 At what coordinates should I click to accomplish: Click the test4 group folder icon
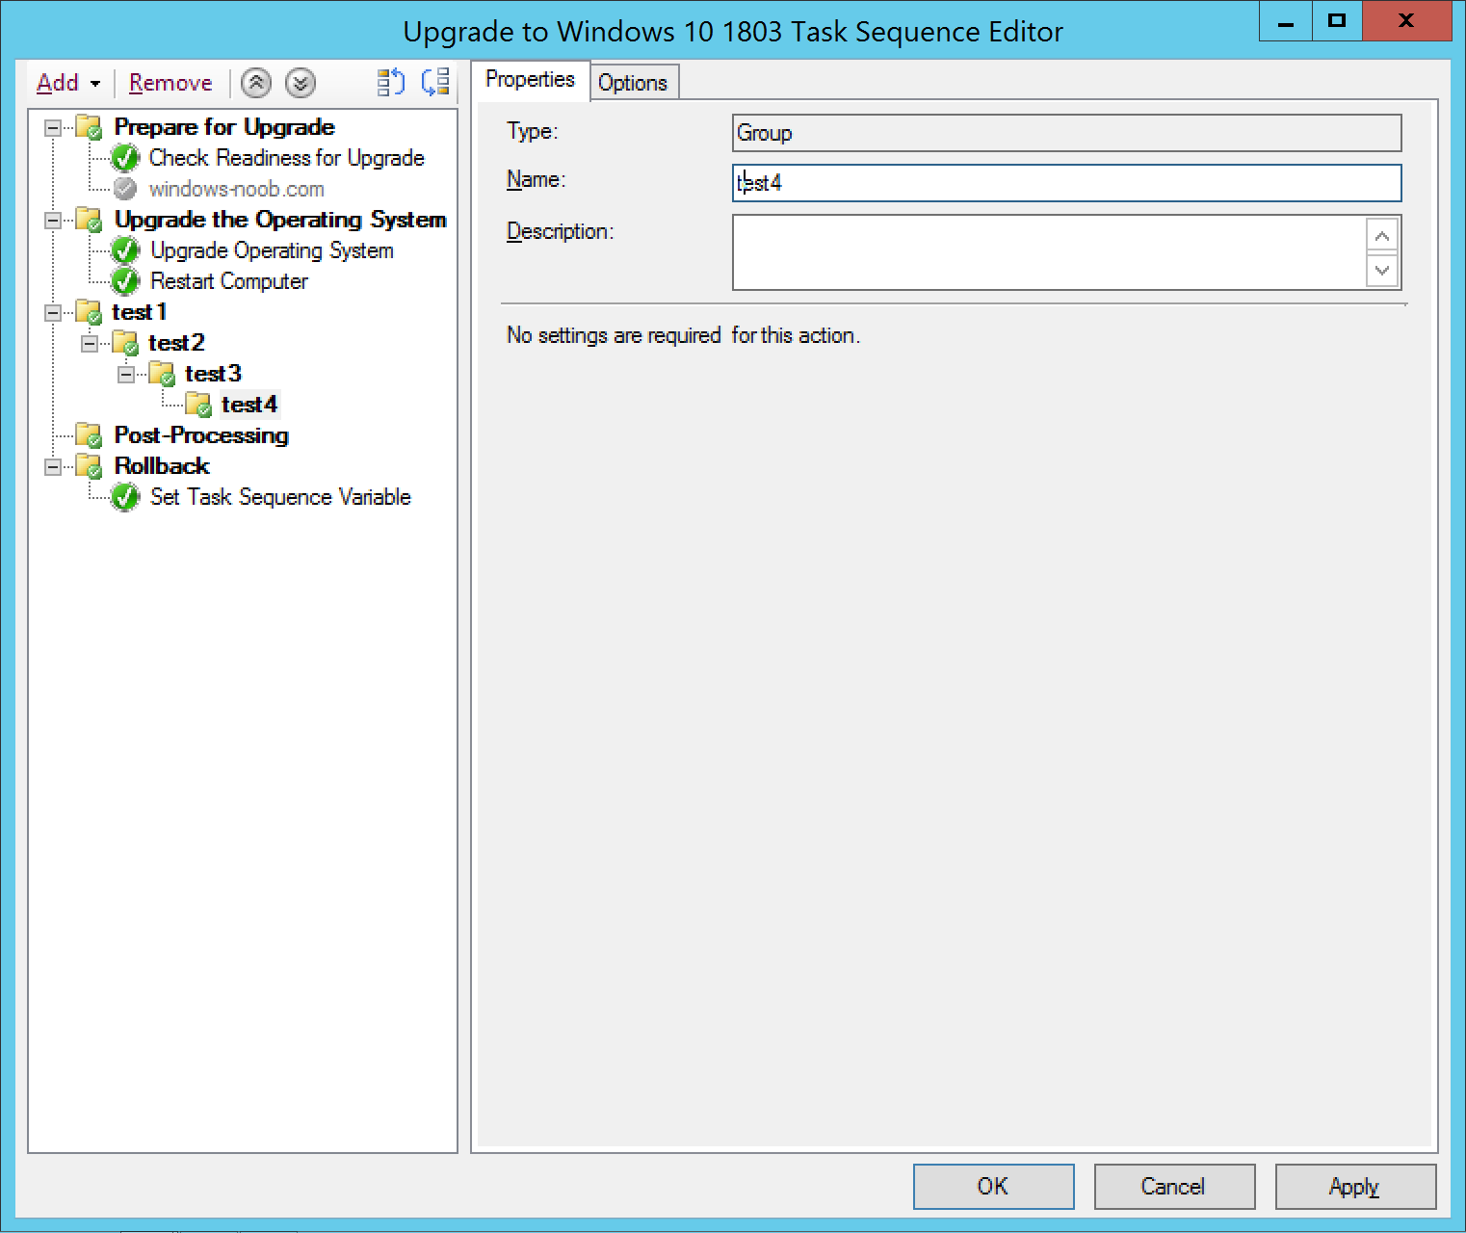click(x=198, y=405)
